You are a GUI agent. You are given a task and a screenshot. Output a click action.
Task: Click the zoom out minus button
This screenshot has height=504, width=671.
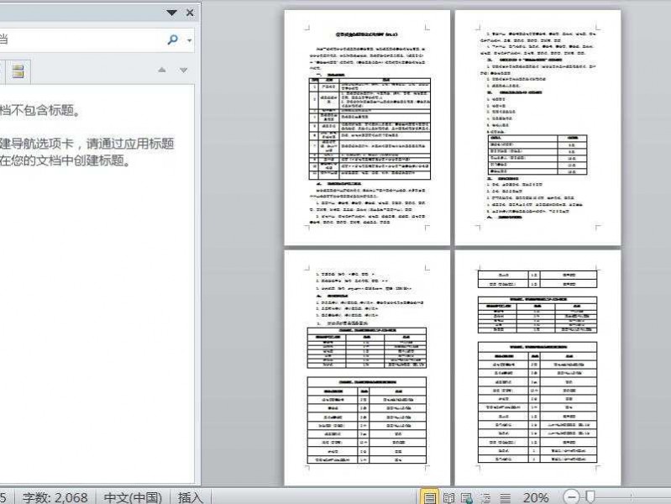[572, 497]
